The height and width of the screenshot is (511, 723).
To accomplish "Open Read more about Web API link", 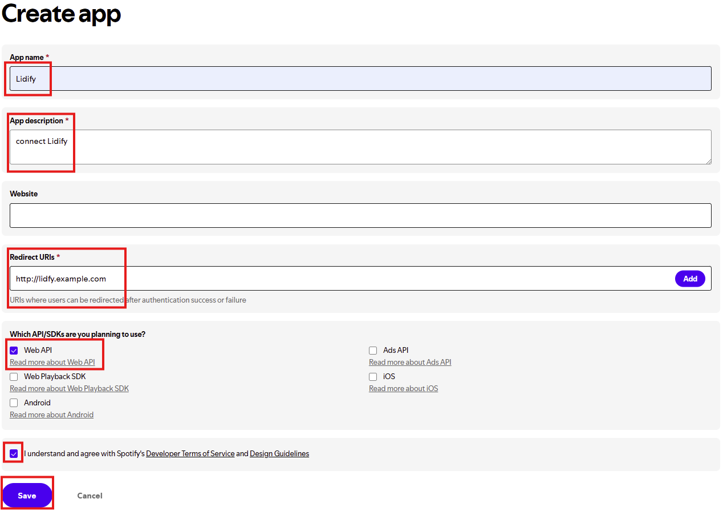I will (52, 363).
